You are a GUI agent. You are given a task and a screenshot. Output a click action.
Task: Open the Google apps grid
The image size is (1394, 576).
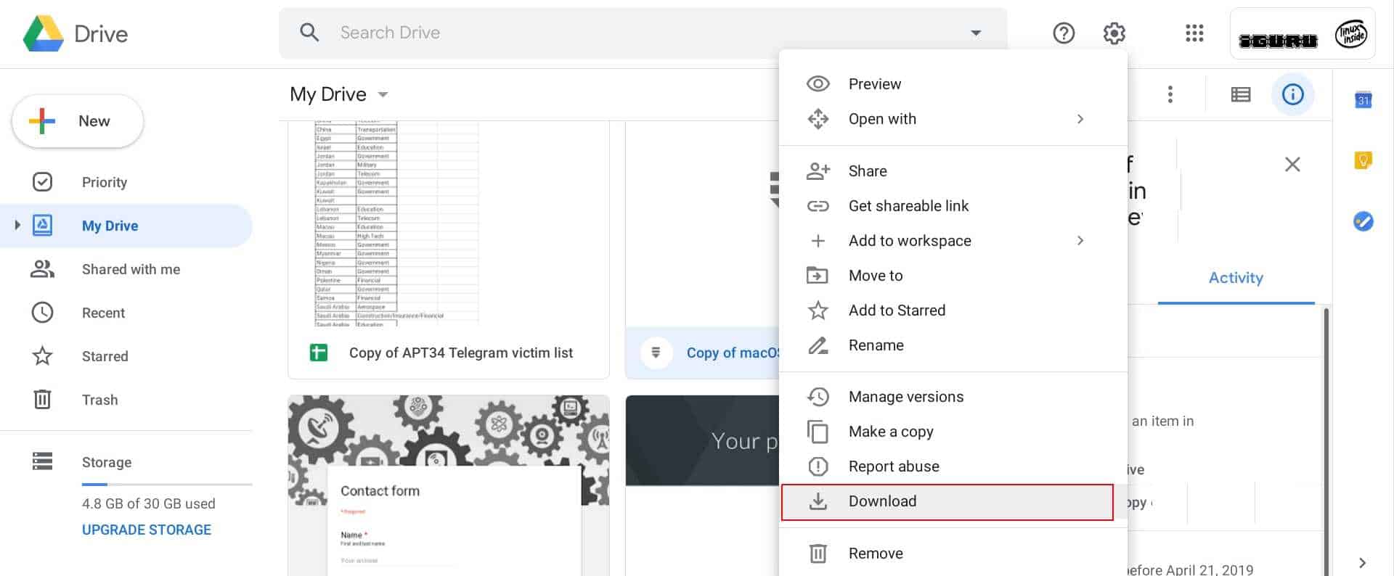pos(1194,33)
